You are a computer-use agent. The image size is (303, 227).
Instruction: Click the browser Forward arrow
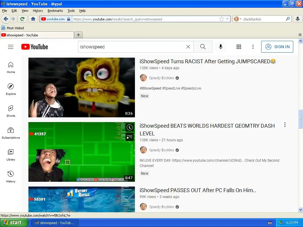tap(13, 19)
